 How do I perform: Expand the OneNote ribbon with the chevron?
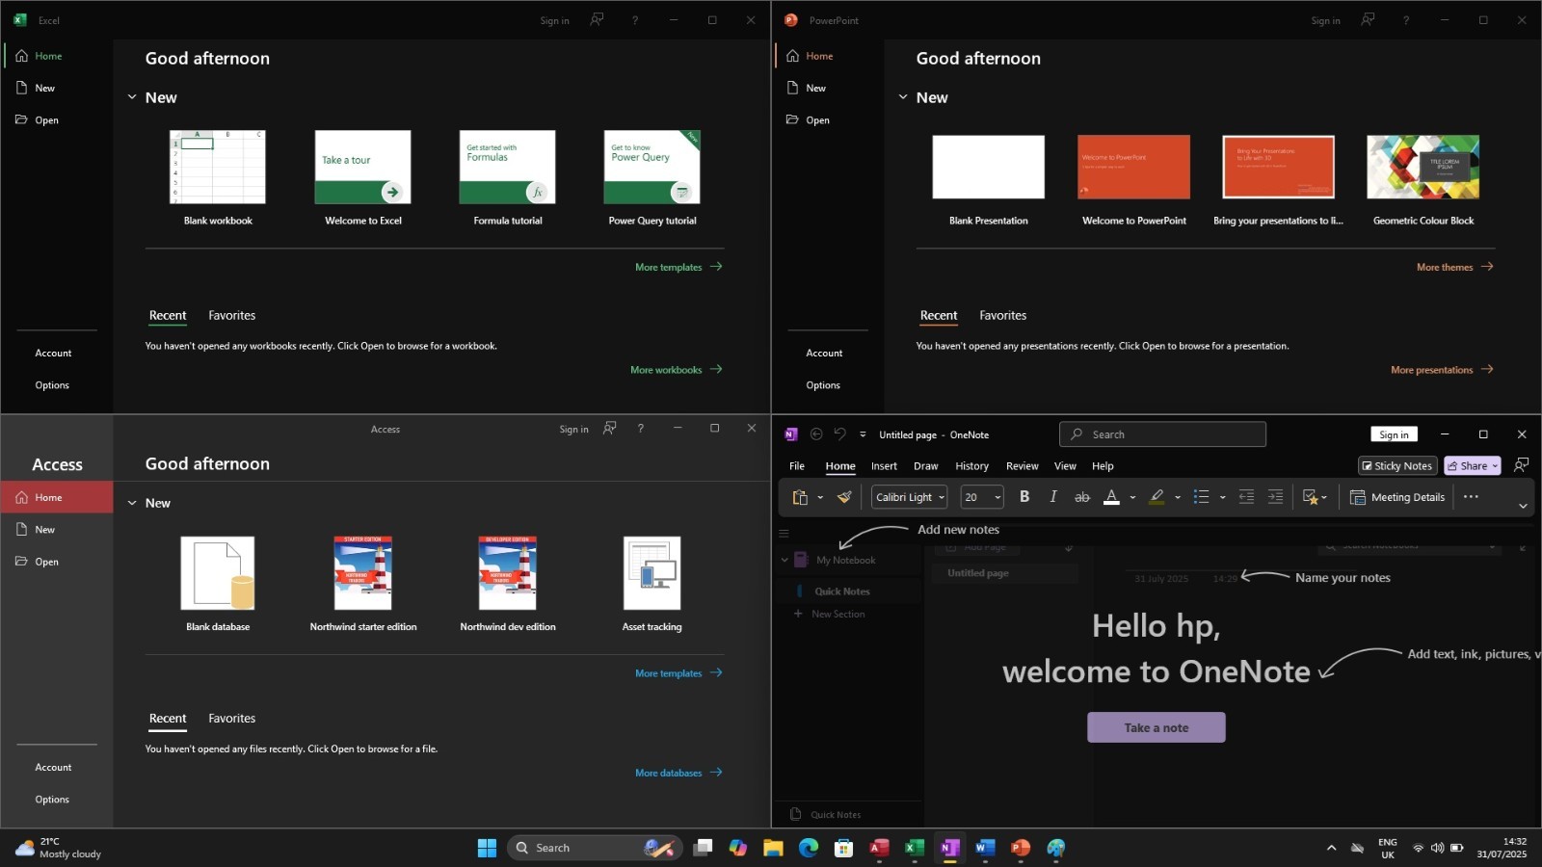tap(1523, 506)
